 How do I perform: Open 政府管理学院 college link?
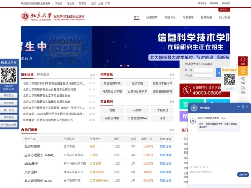point(112,84)
